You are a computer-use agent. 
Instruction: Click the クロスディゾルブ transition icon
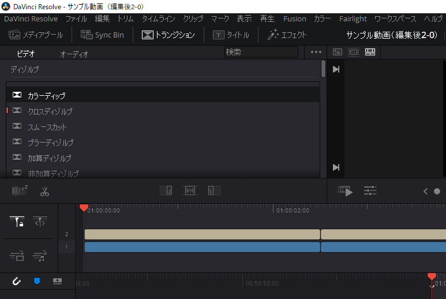(17, 110)
